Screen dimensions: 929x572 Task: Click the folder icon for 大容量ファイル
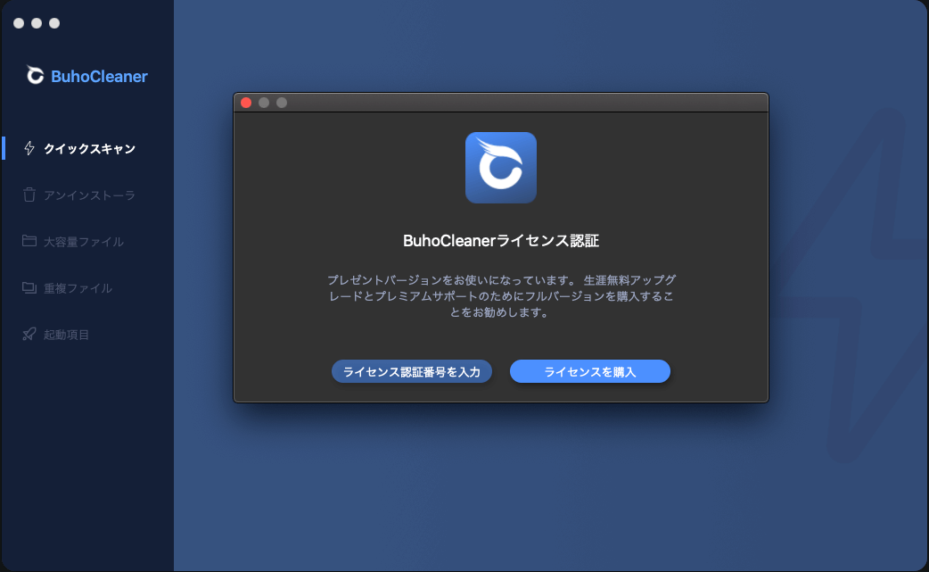click(x=29, y=241)
